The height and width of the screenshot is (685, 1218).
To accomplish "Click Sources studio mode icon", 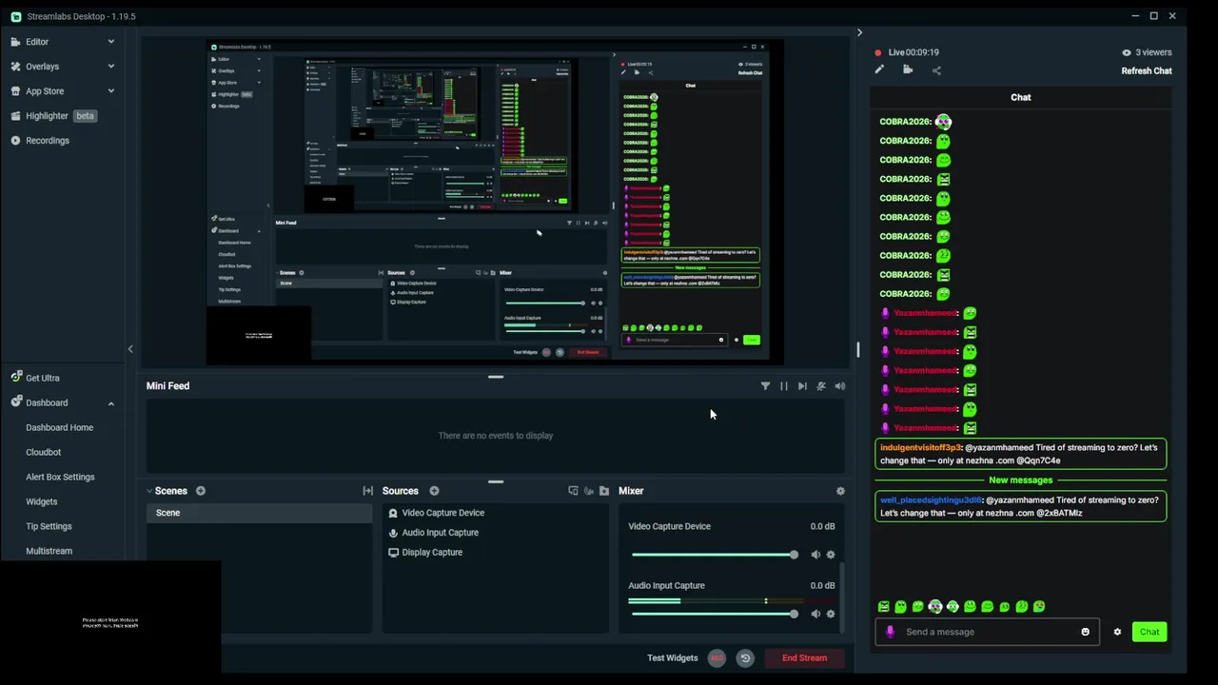I will point(573,491).
